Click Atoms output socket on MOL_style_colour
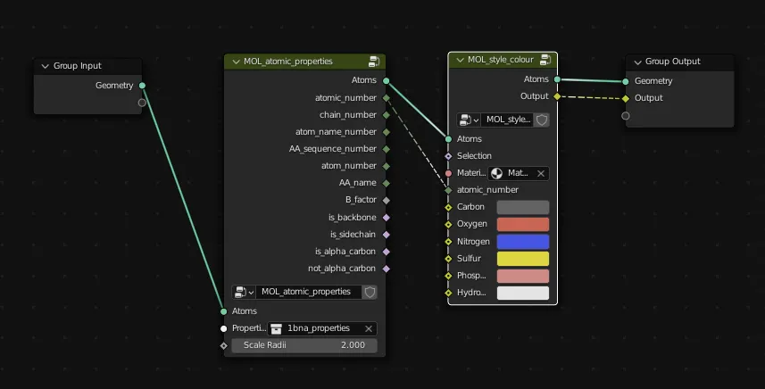 557,79
